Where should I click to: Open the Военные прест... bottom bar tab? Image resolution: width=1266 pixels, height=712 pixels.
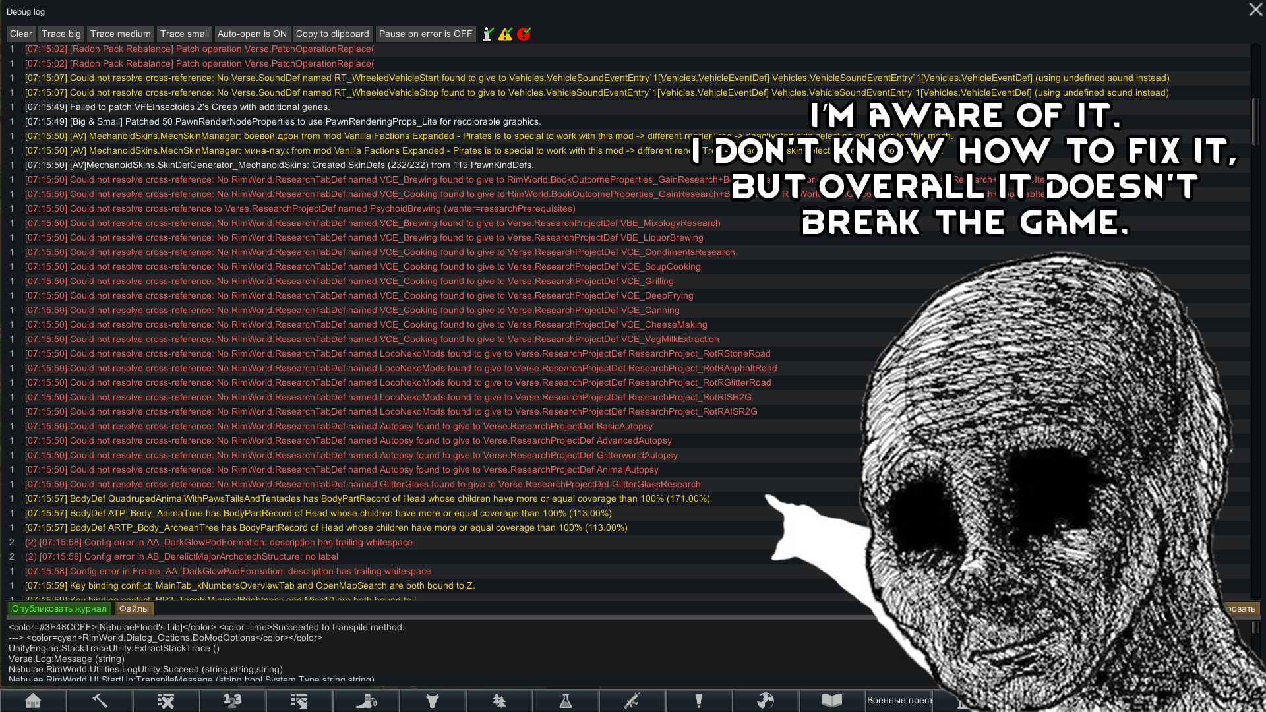pyautogui.click(x=899, y=701)
